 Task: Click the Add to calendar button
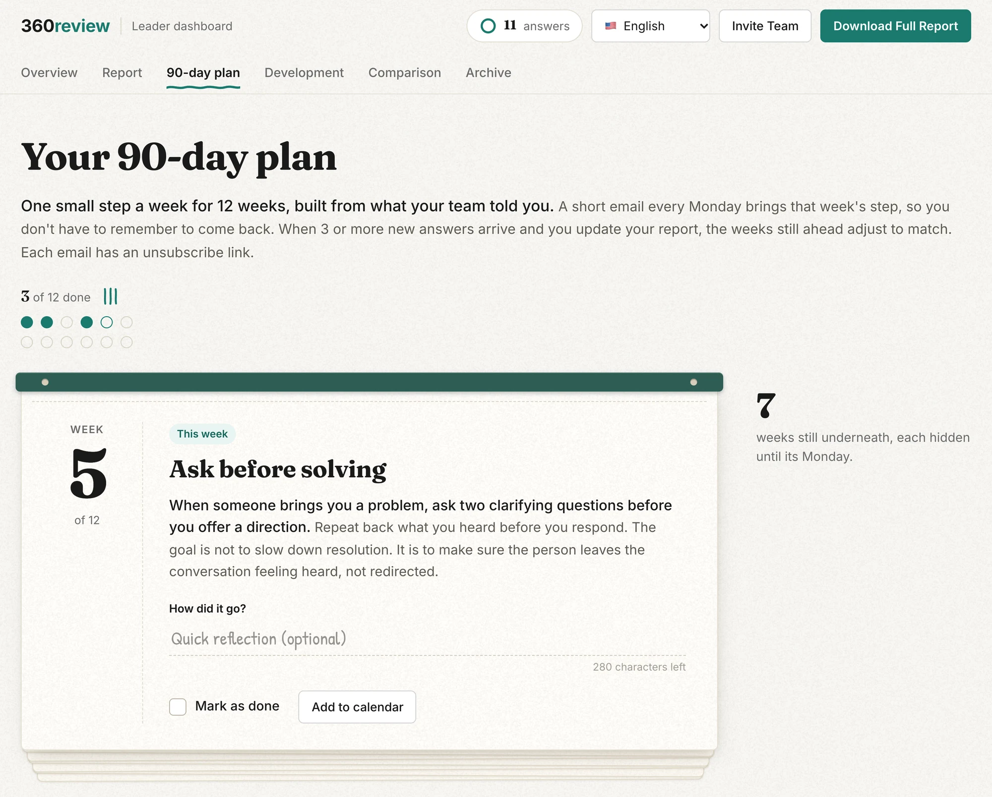pyautogui.click(x=357, y=707)
